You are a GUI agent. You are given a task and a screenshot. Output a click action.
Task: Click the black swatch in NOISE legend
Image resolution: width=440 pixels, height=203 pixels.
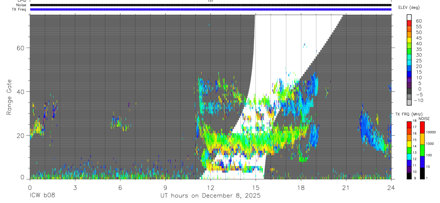click(x=422, y=173)
